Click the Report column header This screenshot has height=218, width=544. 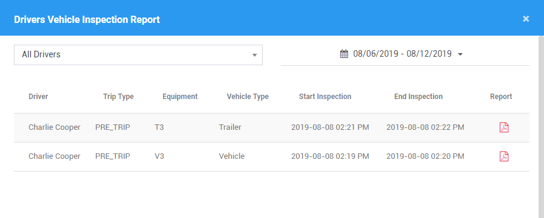(501, 97)
